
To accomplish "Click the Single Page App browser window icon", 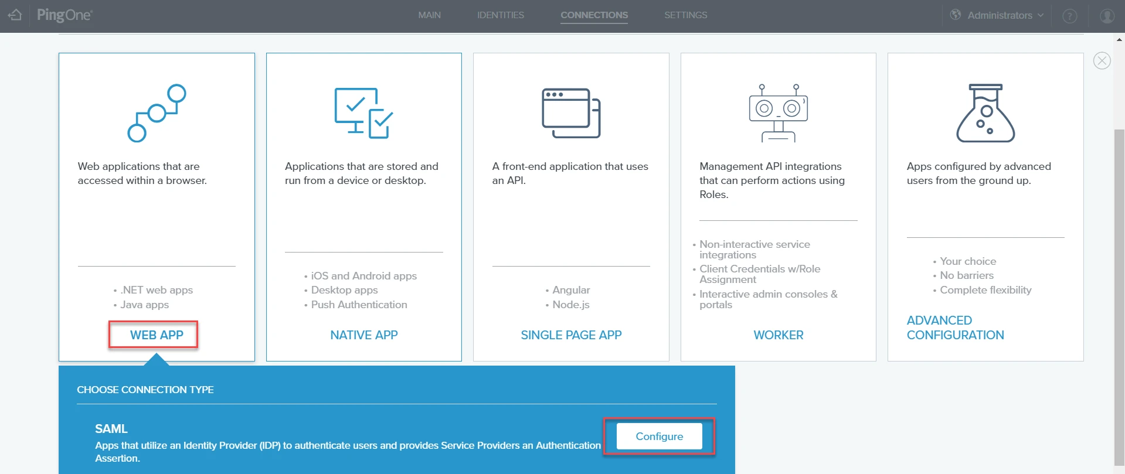I will (571, 113).
